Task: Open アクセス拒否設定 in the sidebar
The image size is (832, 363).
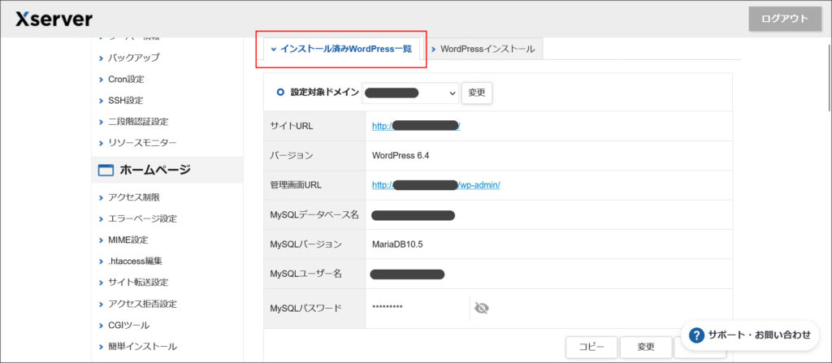Action: pyautogui.click(x=142, y=304)
